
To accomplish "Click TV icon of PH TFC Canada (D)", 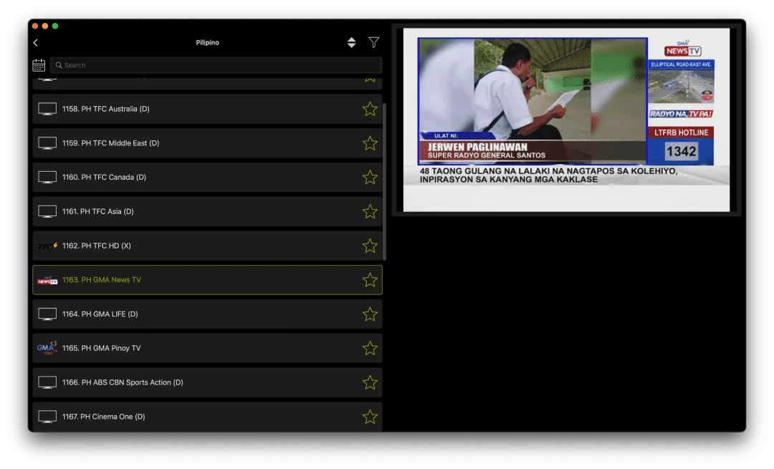I will [47, 177].
